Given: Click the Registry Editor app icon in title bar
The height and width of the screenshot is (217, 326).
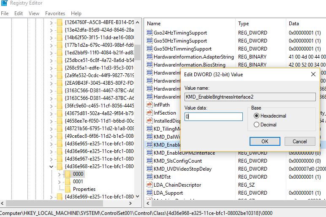Looking at the screenshot, I should pyautogui.click(x=4, y=3).
